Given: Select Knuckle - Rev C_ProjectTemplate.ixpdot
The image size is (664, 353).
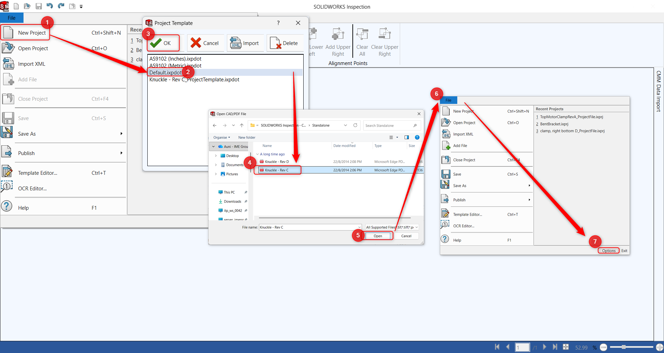Looking at the screenshot, I should click(x=194, y=80).
